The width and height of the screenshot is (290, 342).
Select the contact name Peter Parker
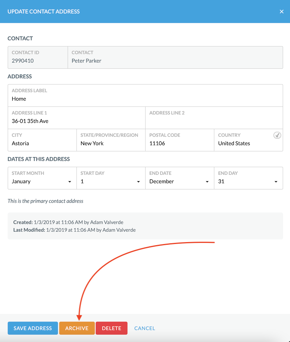(86, 61)
